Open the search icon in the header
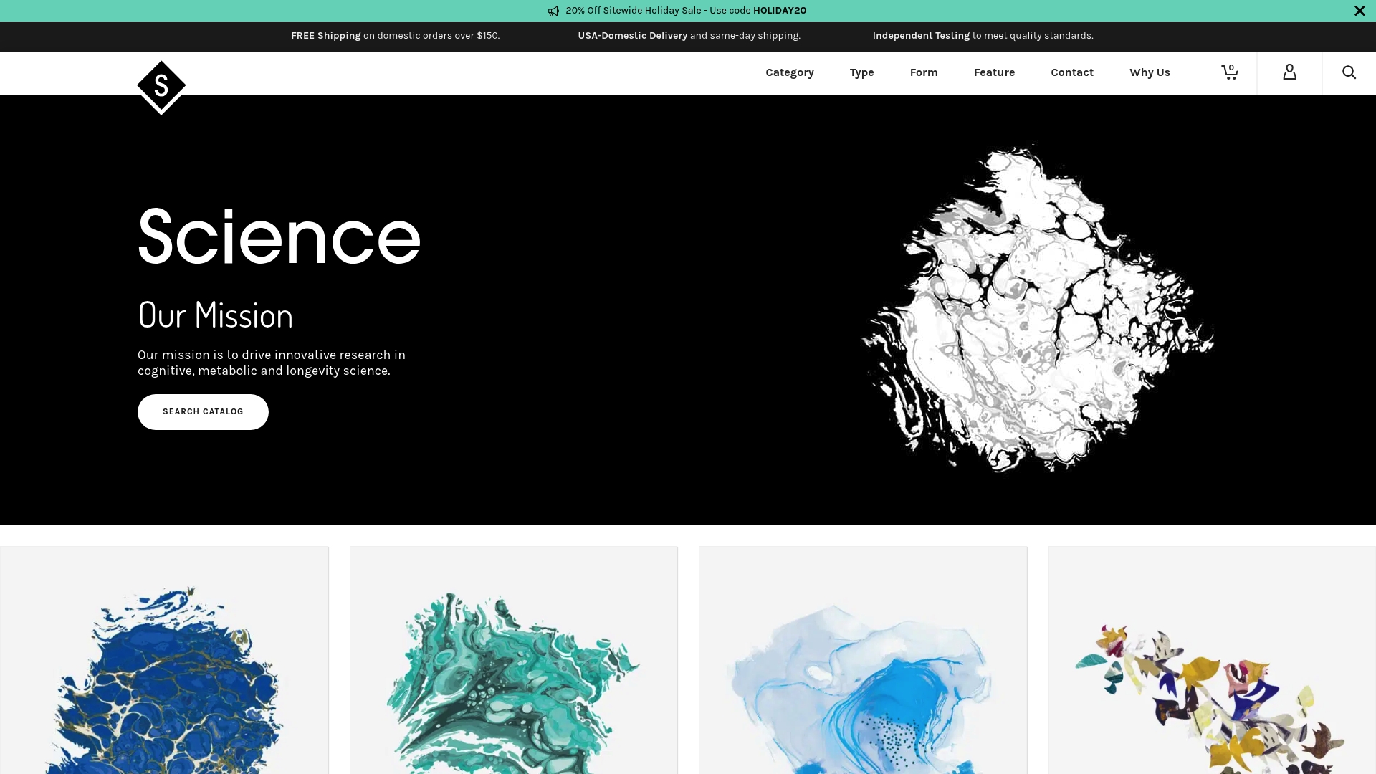The image size is (1376, 774). [x=1349, y=72]
